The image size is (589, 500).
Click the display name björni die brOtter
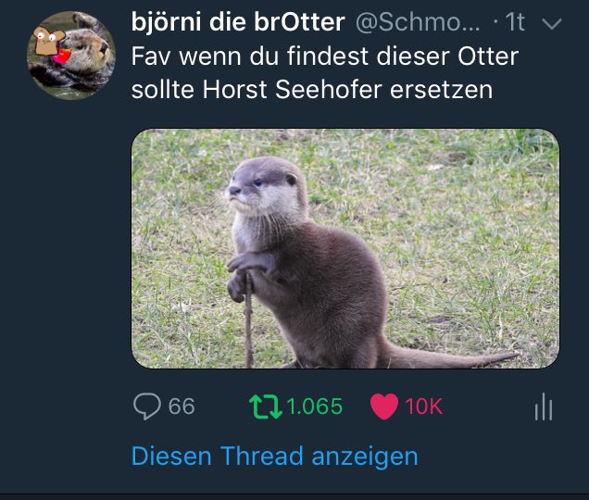coord(238,22)
